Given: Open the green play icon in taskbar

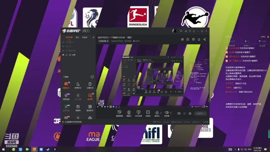Looking at the screenshot, I should 27,149.
